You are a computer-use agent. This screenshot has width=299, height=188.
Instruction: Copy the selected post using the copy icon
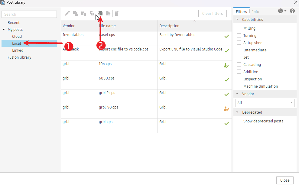(x=75, y=13)
